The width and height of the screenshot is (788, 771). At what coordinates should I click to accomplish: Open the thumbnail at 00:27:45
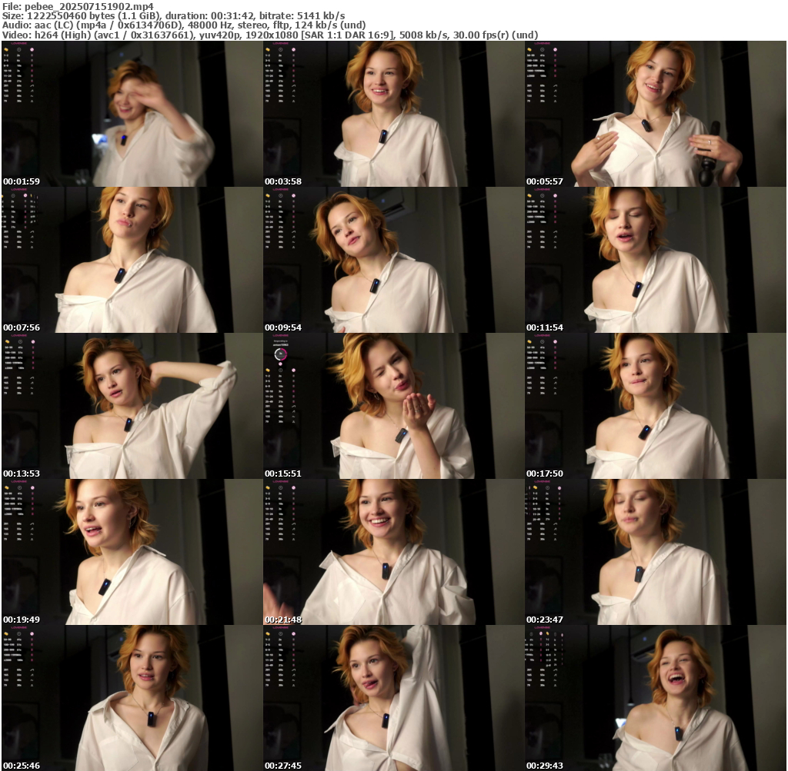coord(393,698)
